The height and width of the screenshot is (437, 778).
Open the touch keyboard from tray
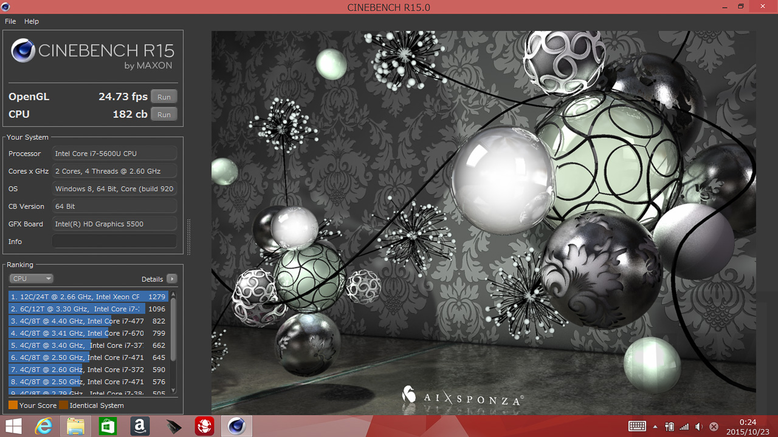(637, 427)
